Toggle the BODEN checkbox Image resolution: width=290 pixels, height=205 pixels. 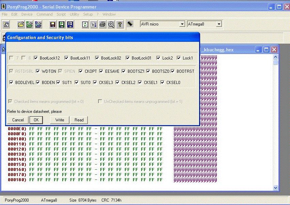[x=38, y=82]
